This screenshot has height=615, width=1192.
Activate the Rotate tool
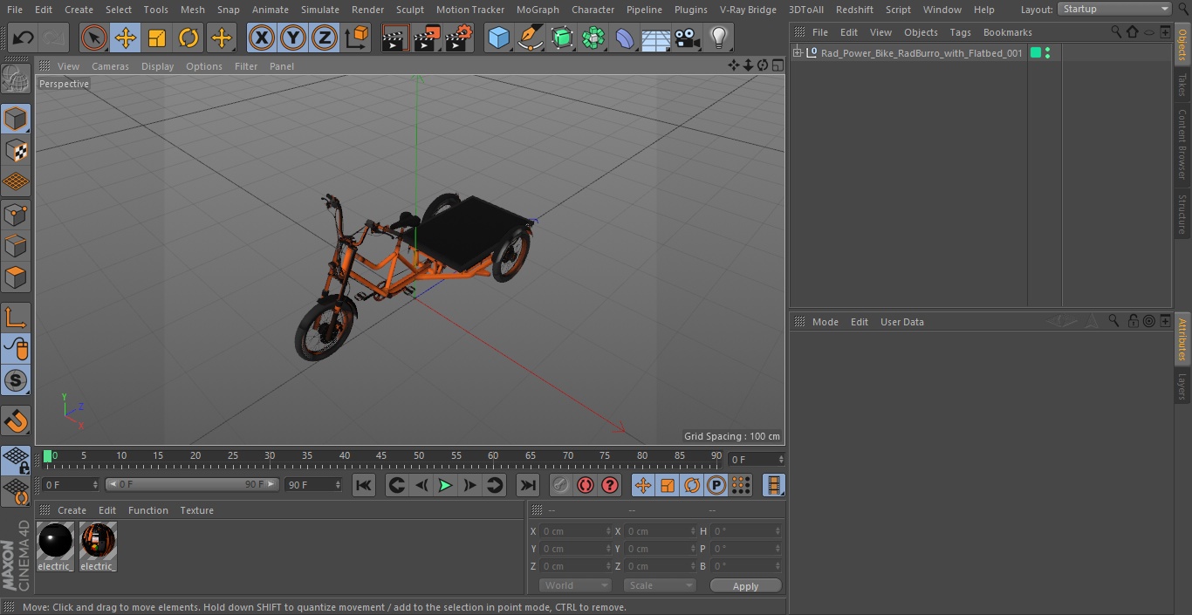188,38
